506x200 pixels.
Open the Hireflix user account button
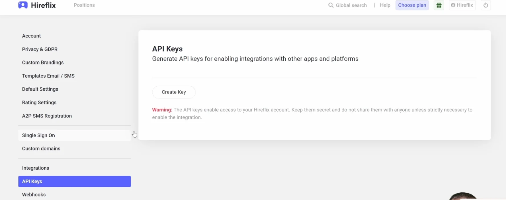click(462, 5)
